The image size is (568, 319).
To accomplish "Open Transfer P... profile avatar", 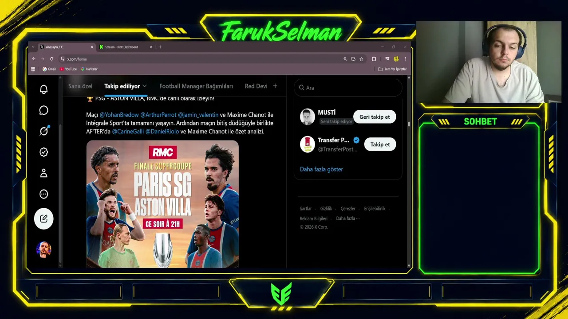I will (308, 144).
